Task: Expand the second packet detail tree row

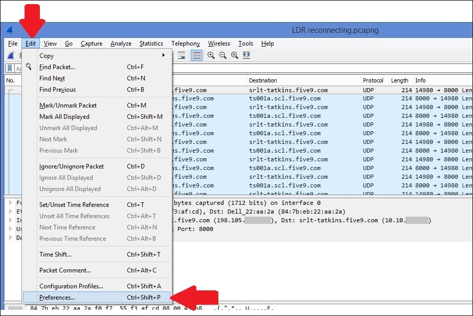Action: click(11, 212)
